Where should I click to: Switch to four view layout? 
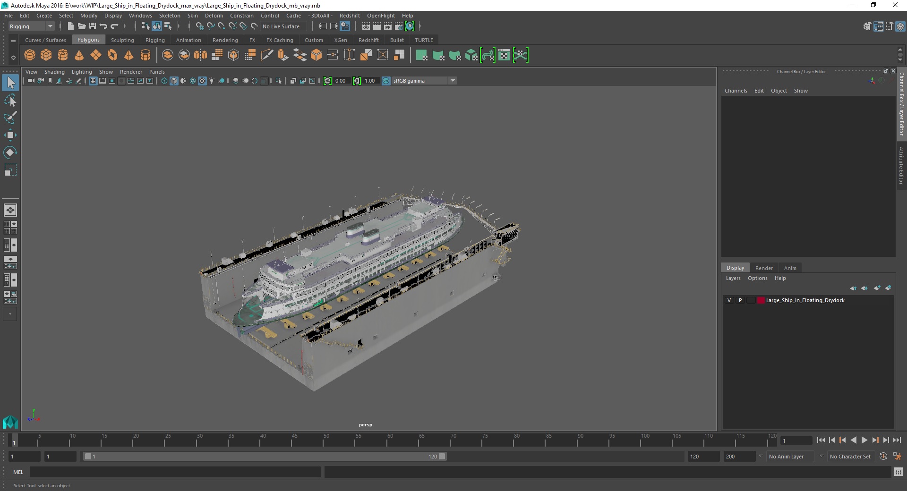[x=10, y=228]
